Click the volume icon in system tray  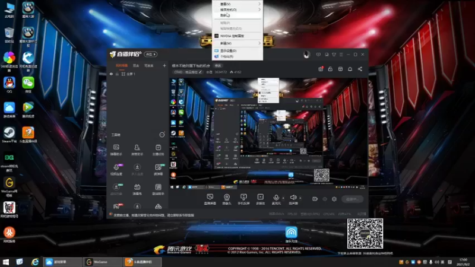pyautogui.click(x=437, y=262)
